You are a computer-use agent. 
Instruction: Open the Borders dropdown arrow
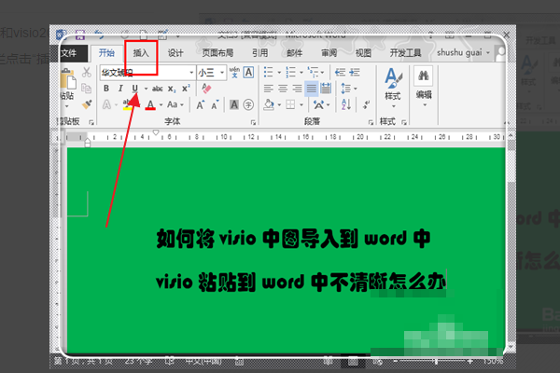301,105
